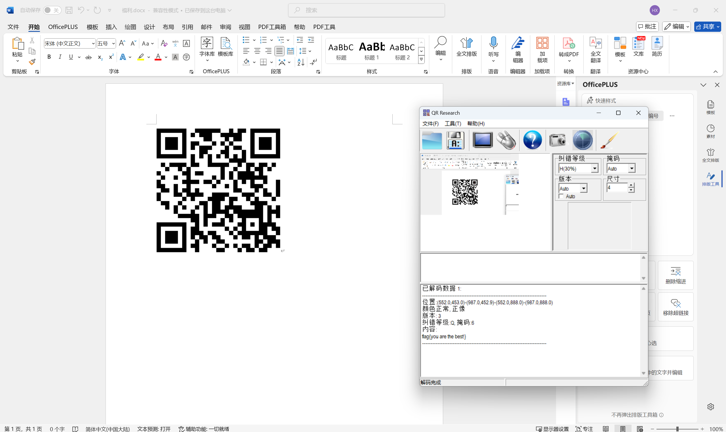Screen dimensions: 726x432
Task: Open font name dropdown 宋体
Action: pyautogui.click(x=93, y=43)
